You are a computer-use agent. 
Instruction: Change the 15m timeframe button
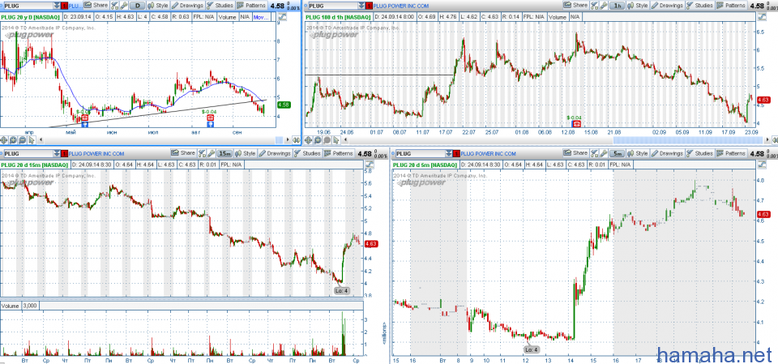pos(224,153)
